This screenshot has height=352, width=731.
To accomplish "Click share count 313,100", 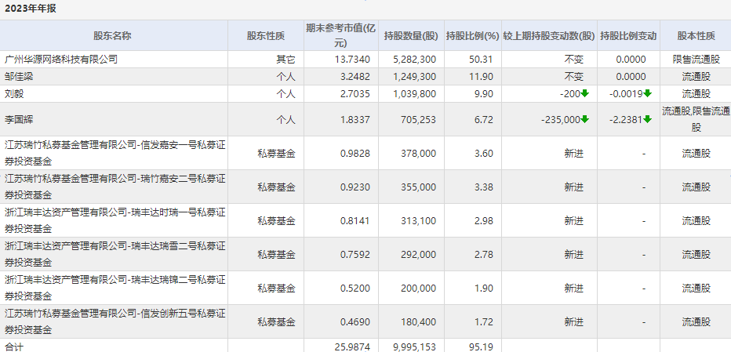I will [418, 220].
